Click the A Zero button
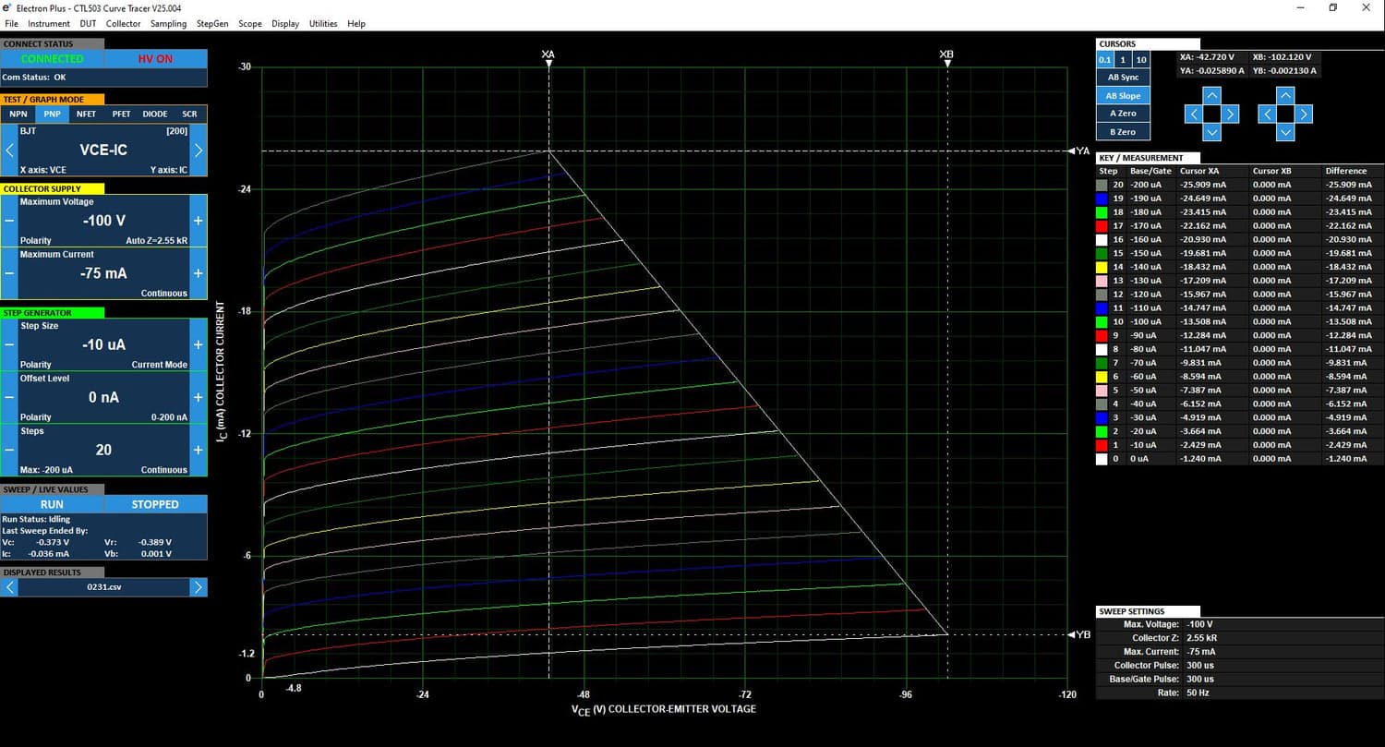 (1124, 114)
